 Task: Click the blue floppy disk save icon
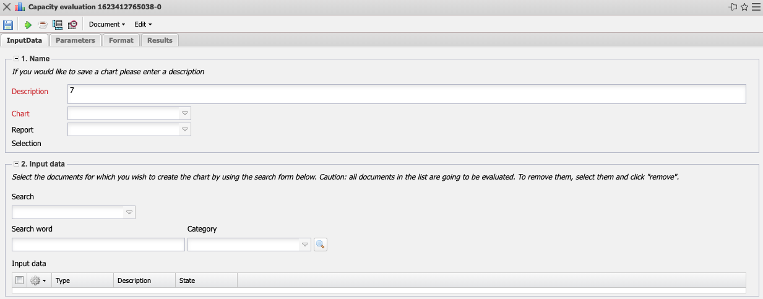(x=8, y=25)
